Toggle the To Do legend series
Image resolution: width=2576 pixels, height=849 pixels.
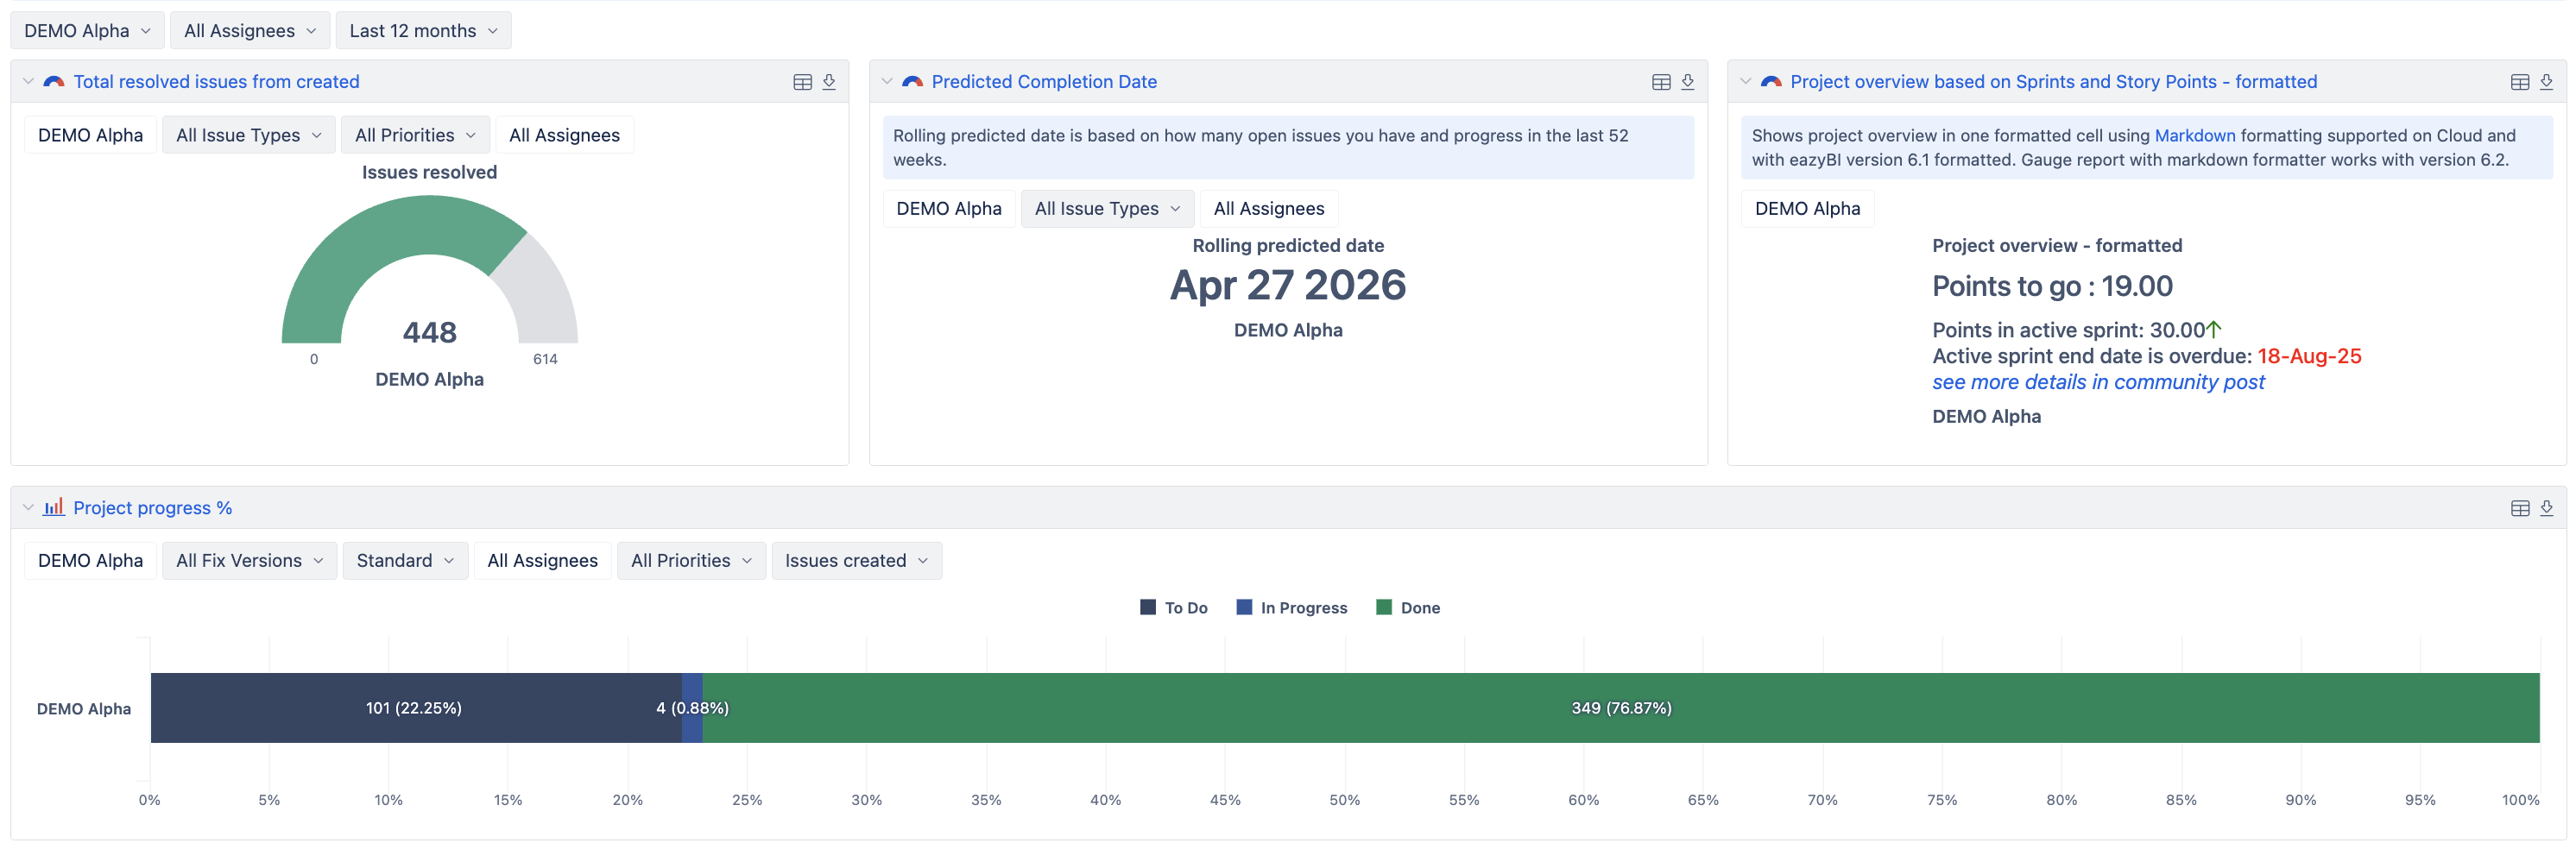[x=1174, y=608]
